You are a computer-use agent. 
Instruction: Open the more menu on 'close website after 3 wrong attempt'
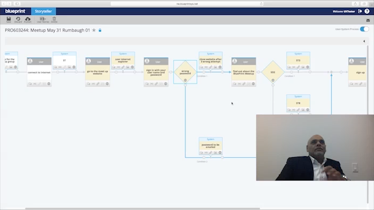[220, 67]
